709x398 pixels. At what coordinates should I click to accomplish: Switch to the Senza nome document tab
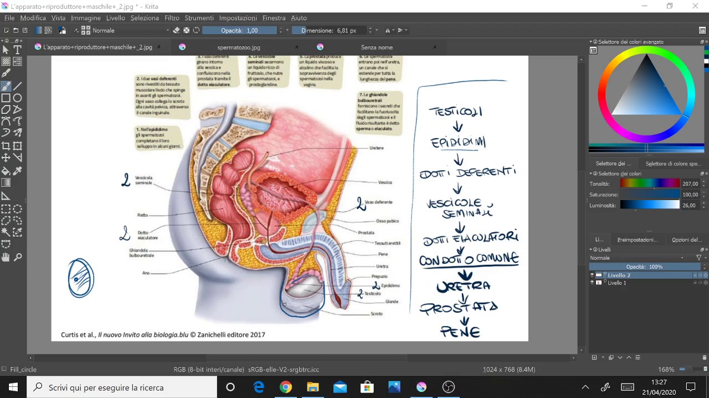coord(377,48)
